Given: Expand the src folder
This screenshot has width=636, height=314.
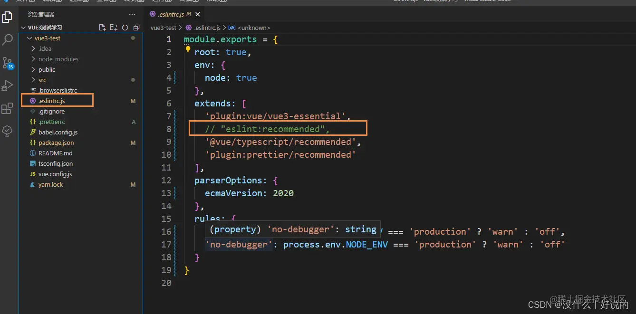Looking at the screenshot, I should [x=33, y=80].
